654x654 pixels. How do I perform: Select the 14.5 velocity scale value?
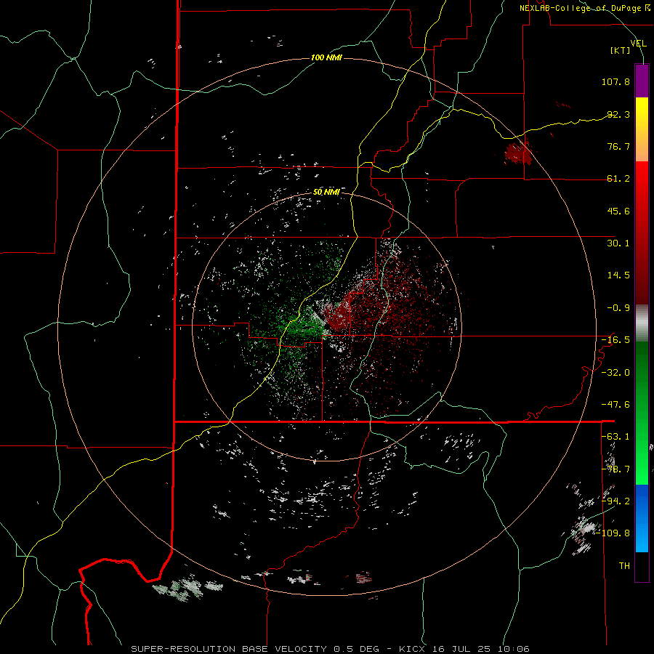tap(618, 275)
